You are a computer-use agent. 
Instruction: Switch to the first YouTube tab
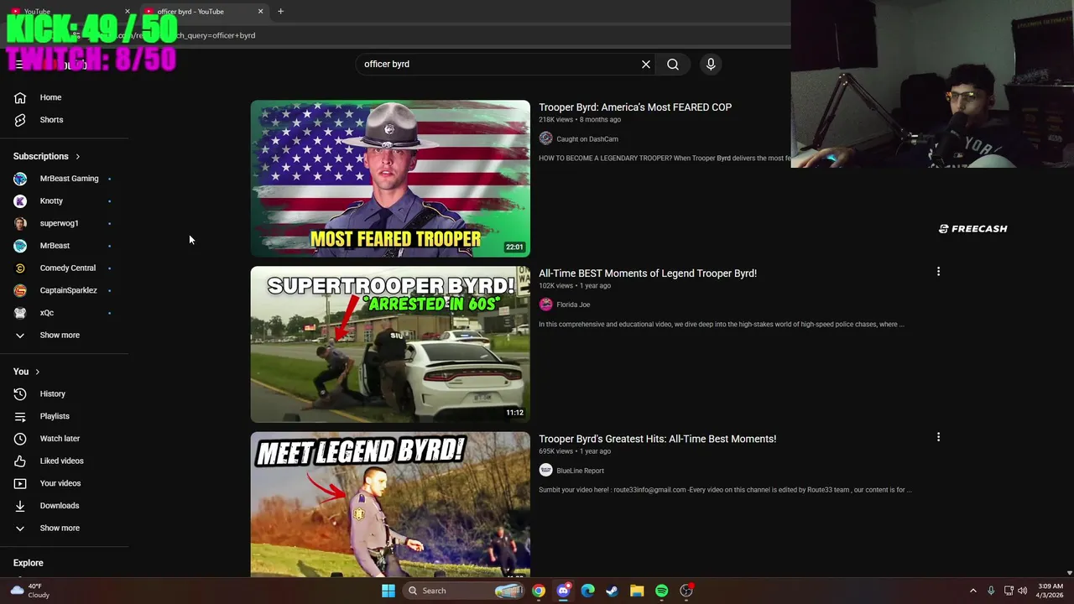71,11
